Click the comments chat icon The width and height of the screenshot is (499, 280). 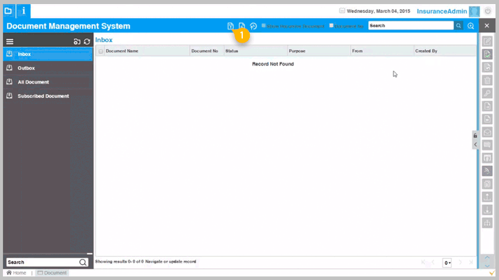pyautogui.click(x=487, y=145)
